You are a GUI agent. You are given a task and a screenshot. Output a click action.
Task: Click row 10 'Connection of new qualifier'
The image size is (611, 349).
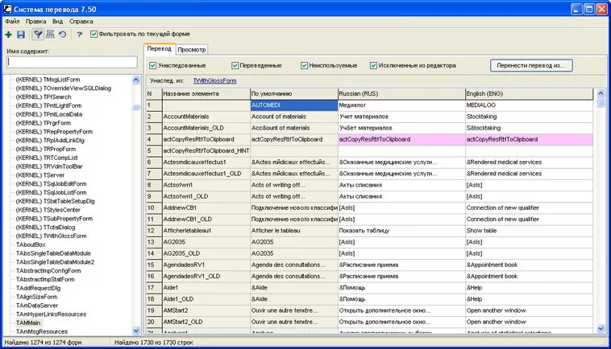[529, 208]
